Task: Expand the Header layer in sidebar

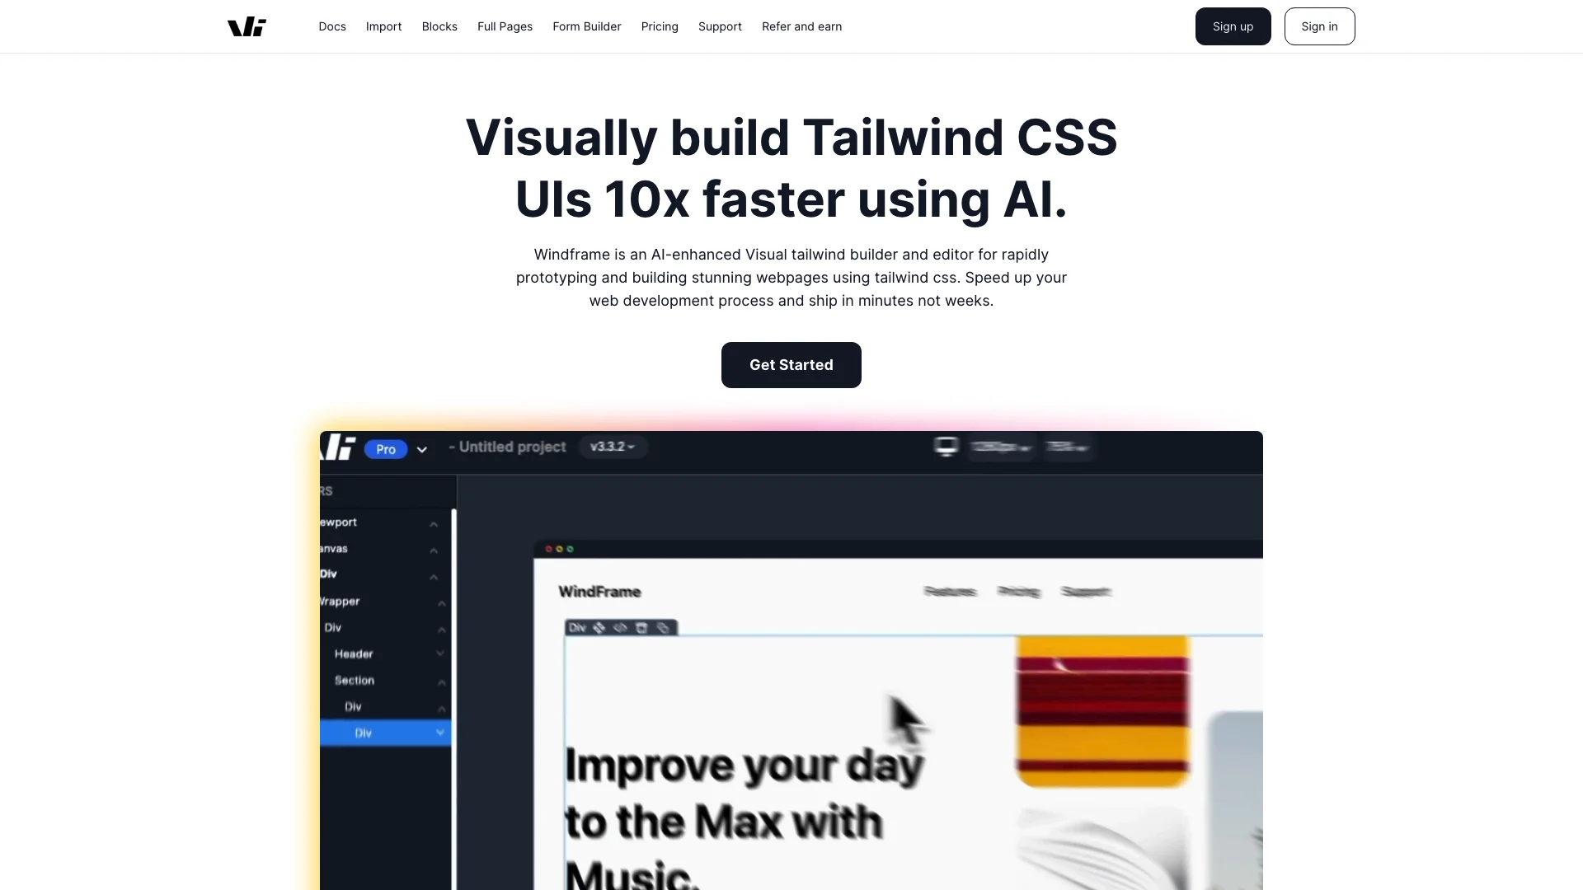Action: coord(441,653)
